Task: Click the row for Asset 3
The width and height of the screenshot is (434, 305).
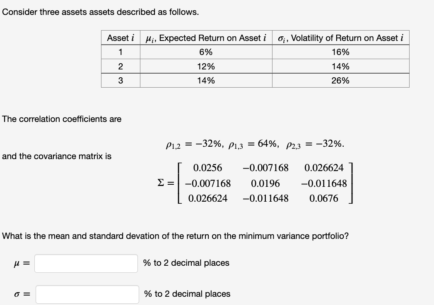Action: (x=121, y=80)
